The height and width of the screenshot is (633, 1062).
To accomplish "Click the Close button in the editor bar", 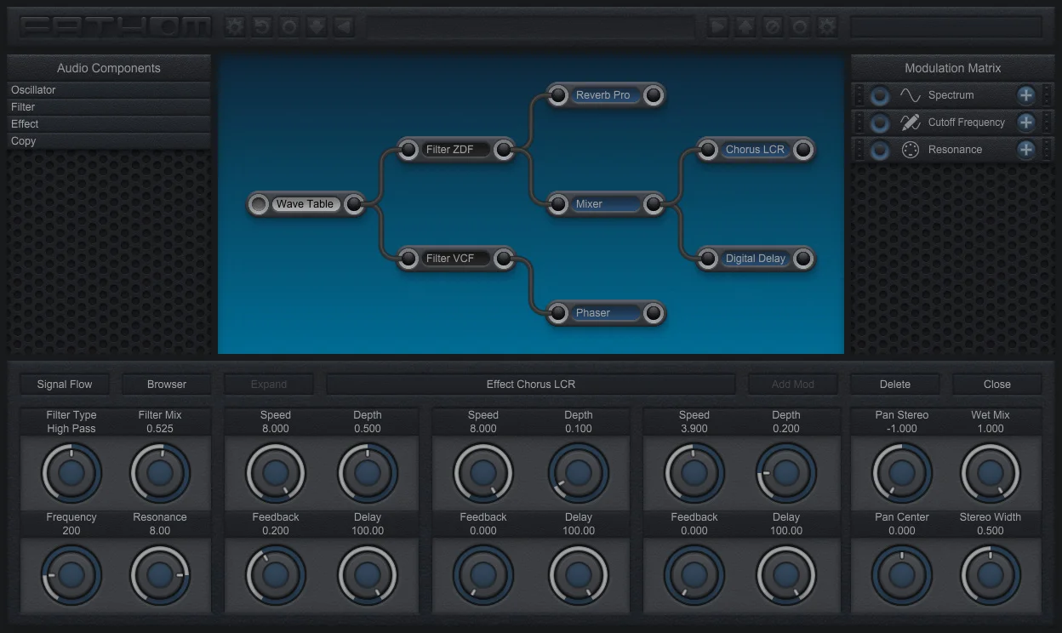I will tap(997, 385).
